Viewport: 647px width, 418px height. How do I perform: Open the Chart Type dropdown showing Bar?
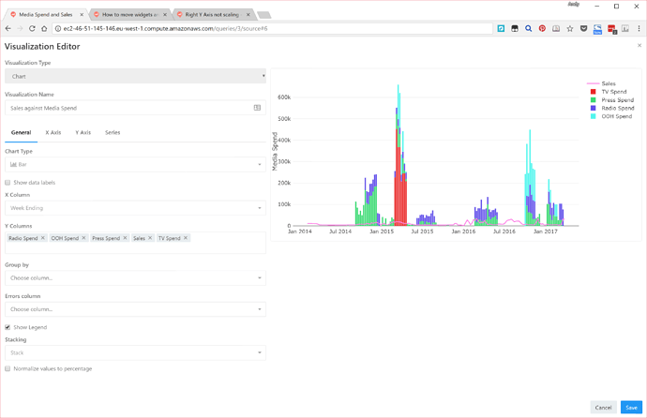click(135, 164)
